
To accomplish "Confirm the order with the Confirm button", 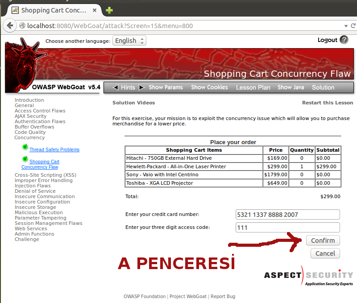I will 323,241.
